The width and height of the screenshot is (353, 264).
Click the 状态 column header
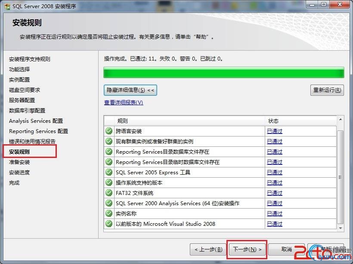301,121
